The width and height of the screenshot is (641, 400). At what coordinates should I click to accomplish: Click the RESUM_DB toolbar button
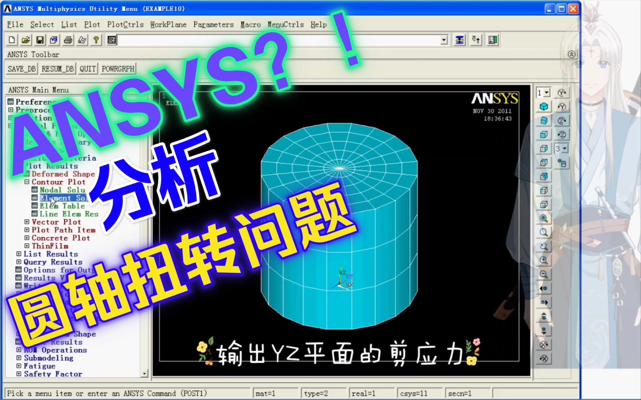(57, 69)
